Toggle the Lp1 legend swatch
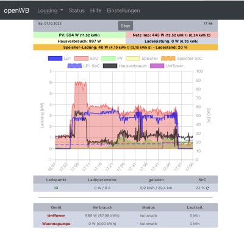The width and height of the screenshot is (244, 233). click(x=55, y=59)
